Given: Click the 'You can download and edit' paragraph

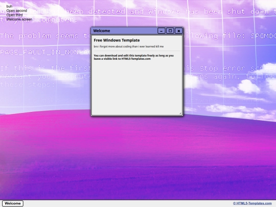Looking at the screenshot, I should click(x=134, y=57).
